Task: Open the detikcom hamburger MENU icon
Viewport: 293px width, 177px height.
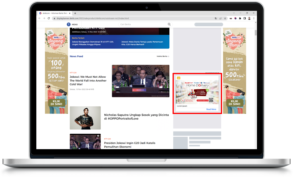Action: coord(69,24)
